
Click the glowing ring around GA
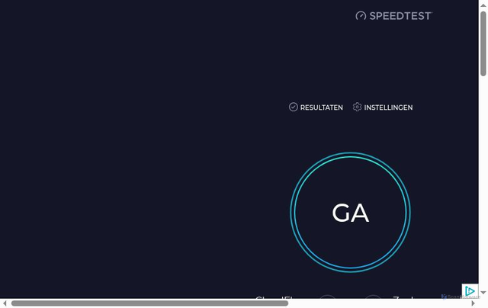coord(351,155)
